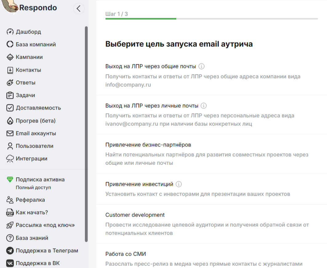This screenshot has width=327, height=268.
Task: Open the Дашборд menu item
Action: pos(28,32)
